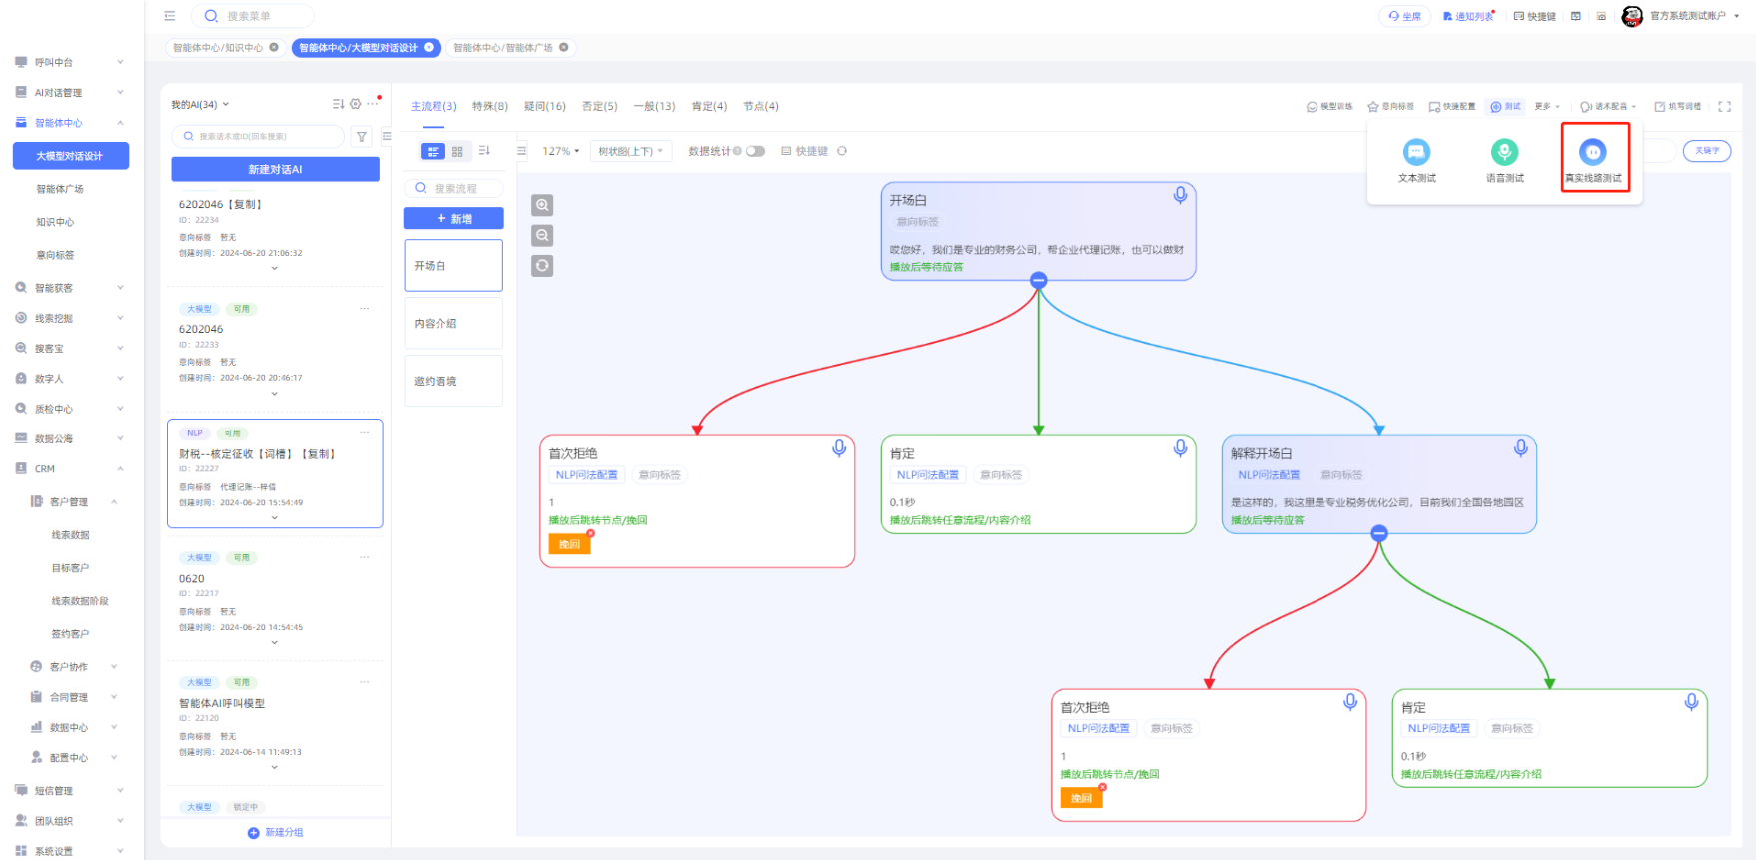Switch the flow list to grid view
Screen dimensions: 1756x860
(x=457, y=151)
